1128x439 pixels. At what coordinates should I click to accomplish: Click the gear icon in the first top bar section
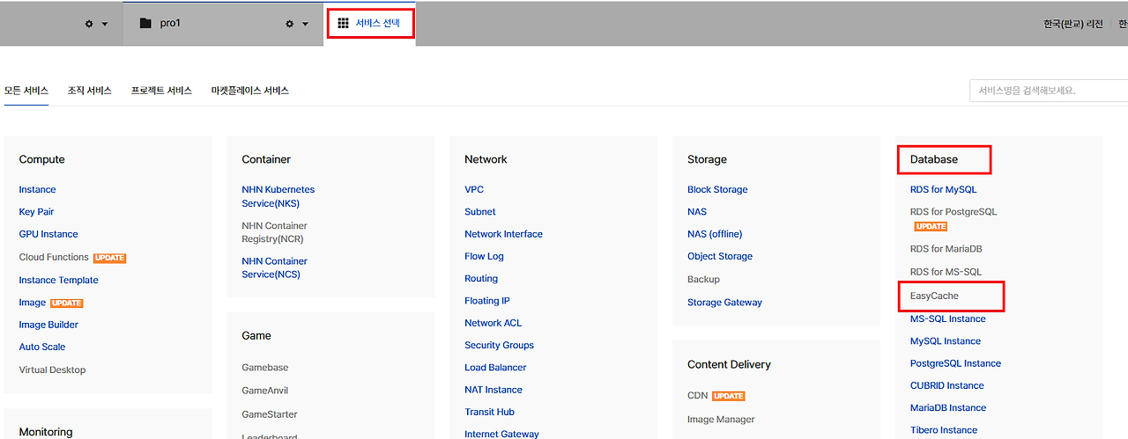(x=89, y=24)
